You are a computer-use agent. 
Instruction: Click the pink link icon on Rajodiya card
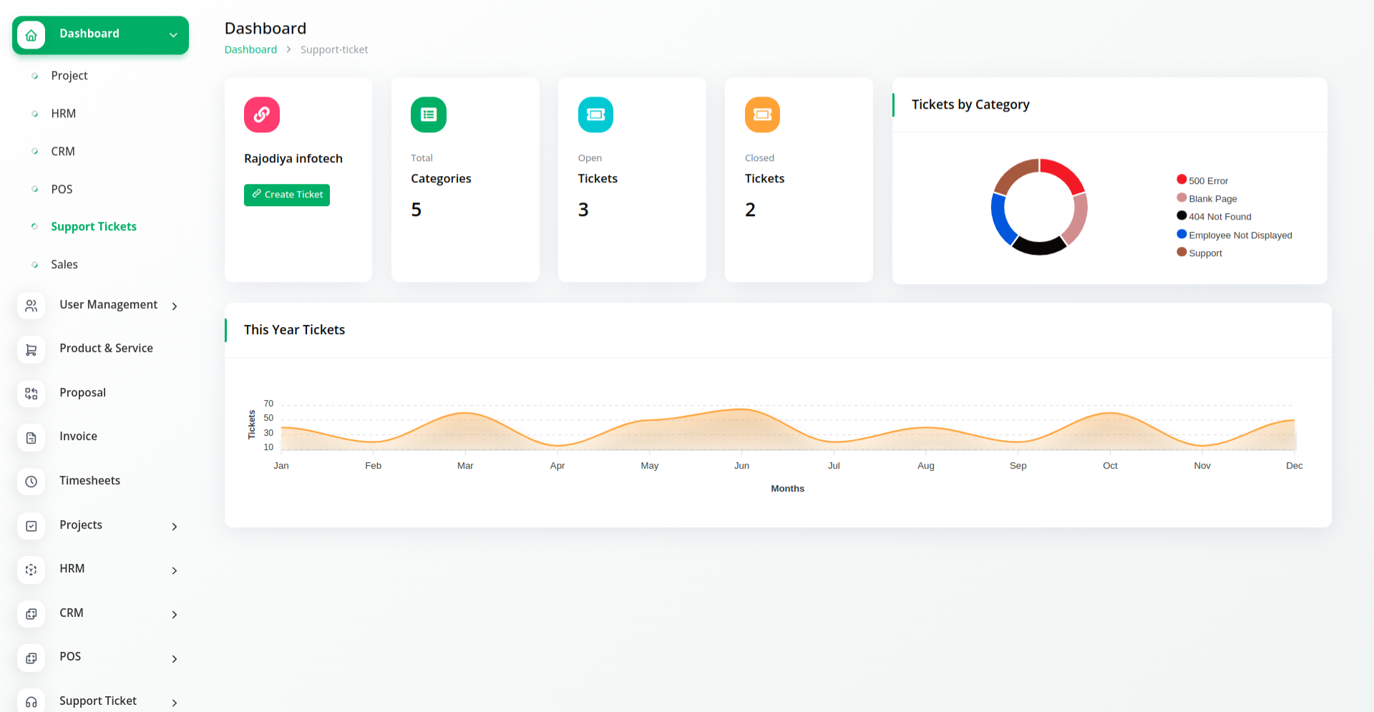[x=262, y=114]
